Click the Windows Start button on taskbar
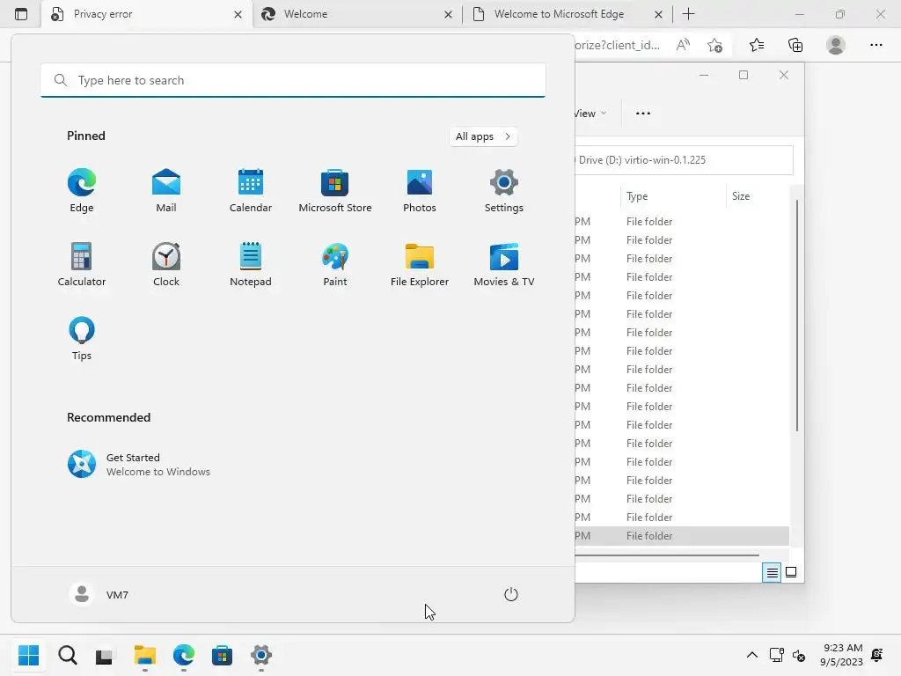 28,655
